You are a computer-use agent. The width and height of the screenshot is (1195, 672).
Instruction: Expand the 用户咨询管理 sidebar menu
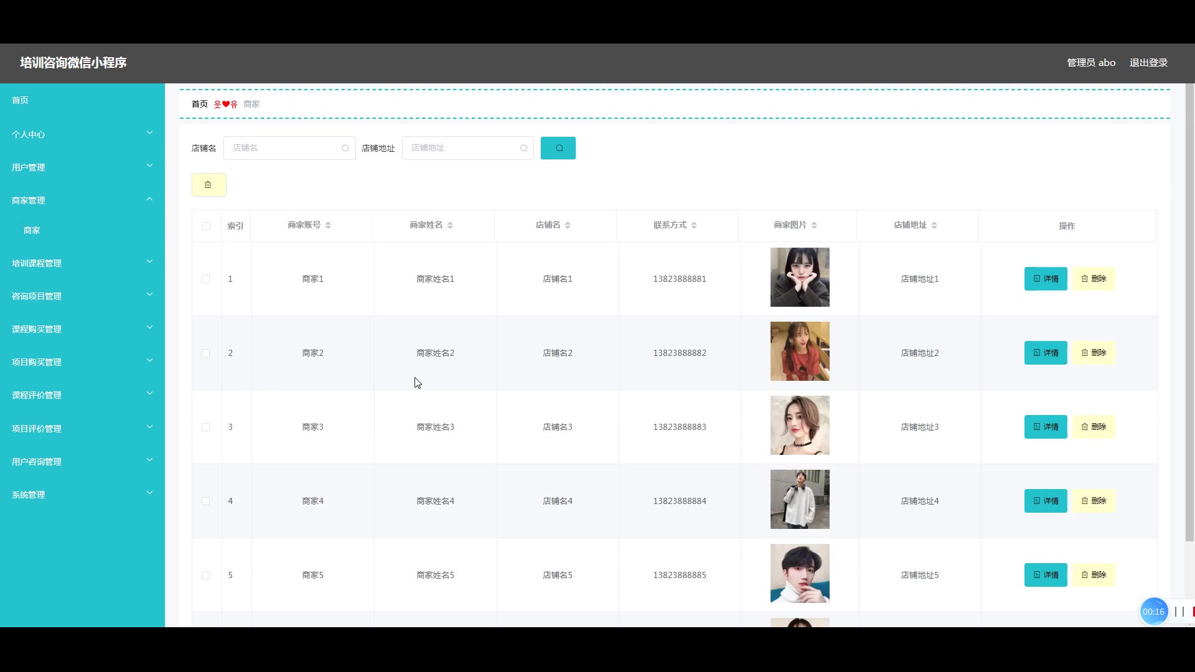(82, 461)
